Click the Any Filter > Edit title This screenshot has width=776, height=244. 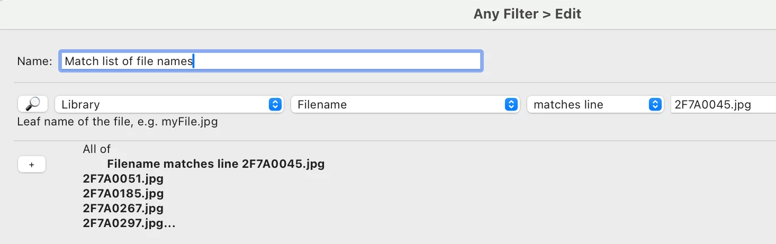pyautogui.click(x=527, y=14)
